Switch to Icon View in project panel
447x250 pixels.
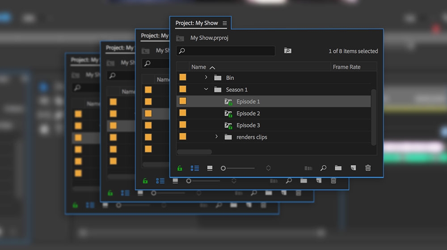click(x=210, y=168)
